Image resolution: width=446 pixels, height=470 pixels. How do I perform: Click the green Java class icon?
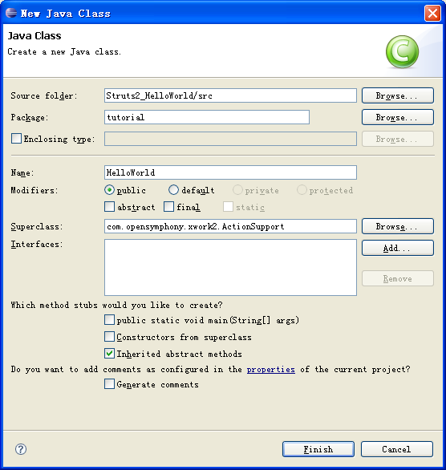402,52
